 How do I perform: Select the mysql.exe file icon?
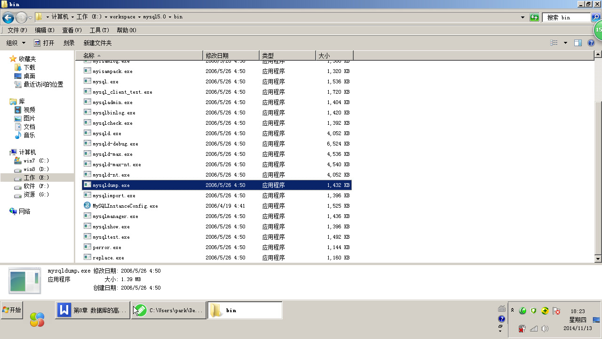coord(87,81)
